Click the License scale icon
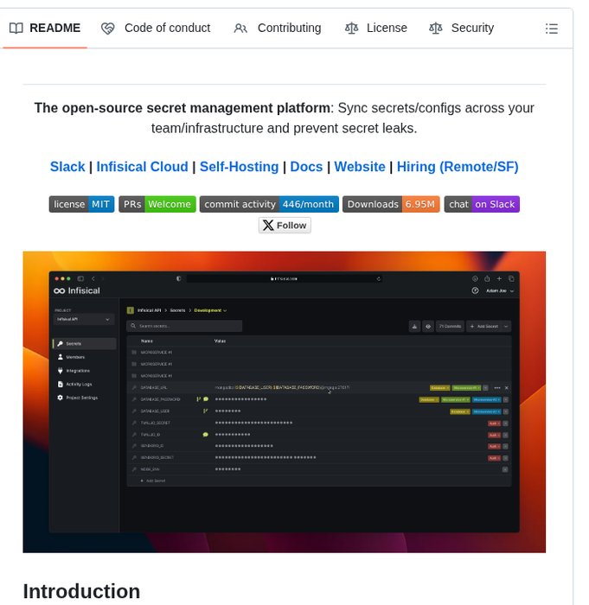The width and height of the screenshot is (589, 605). (x=351, y=29)
